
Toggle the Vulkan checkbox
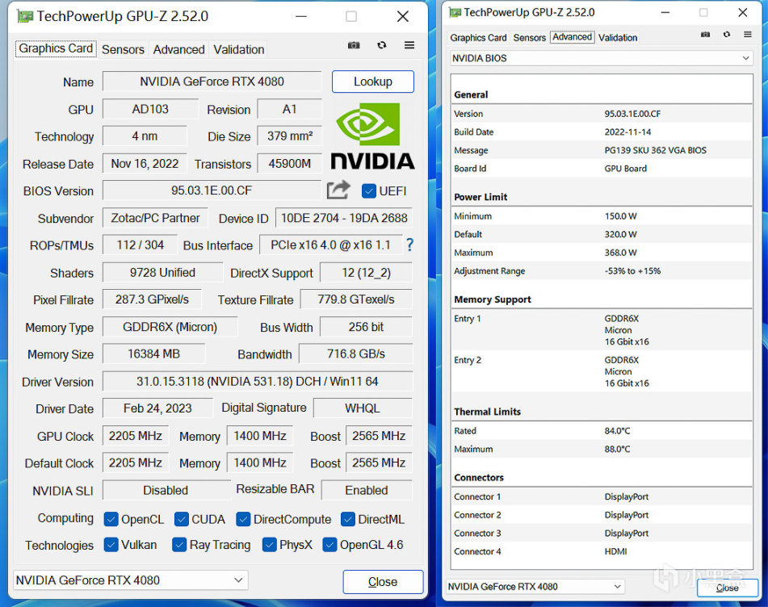tap(111, 544)
